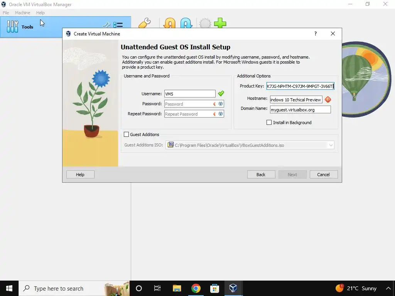
Task: Expand the Guest Additions ISO dropdown
Action: pos(331,145)
